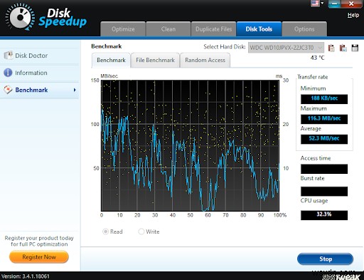Screen dimensions: 364x280
Task: Click the Benchmark sidebar icon
Action: (x=8, y=90)
